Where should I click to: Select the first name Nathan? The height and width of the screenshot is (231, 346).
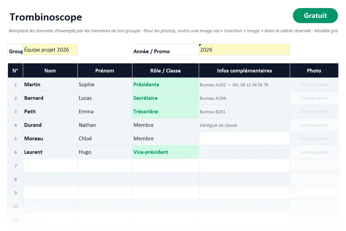105,125
